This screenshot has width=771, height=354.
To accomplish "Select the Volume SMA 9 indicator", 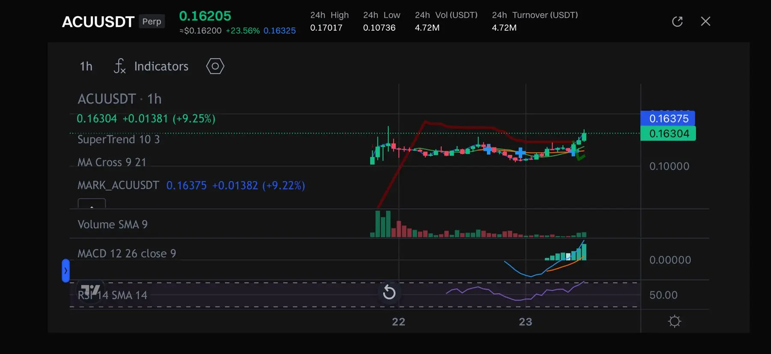I will click(x=113, y=224).
